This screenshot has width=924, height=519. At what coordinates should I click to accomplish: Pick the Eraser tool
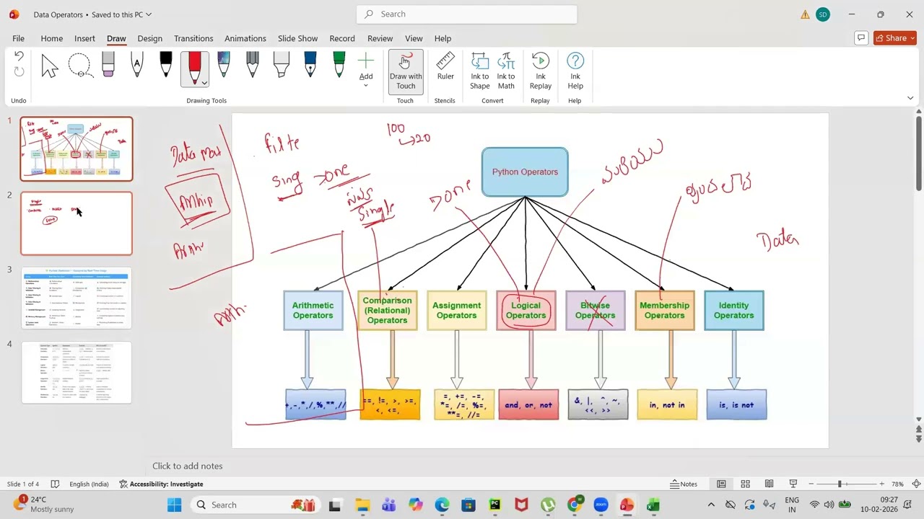click(108, 65)
